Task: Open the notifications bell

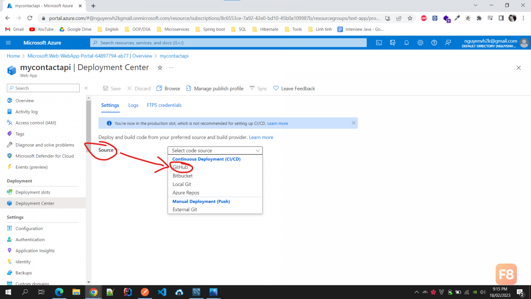Action: [x=406, y=43]
